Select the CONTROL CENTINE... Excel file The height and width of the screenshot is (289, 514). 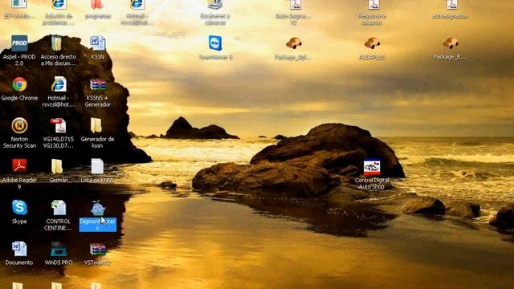tap(59, 208)
